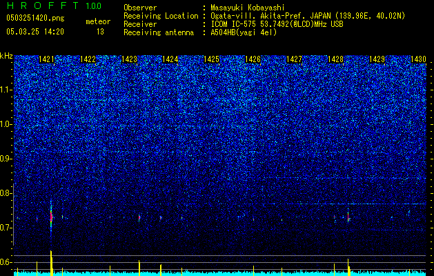
Task: Click the 0.6 kHz frequency label
Action: tap(6, 262)
